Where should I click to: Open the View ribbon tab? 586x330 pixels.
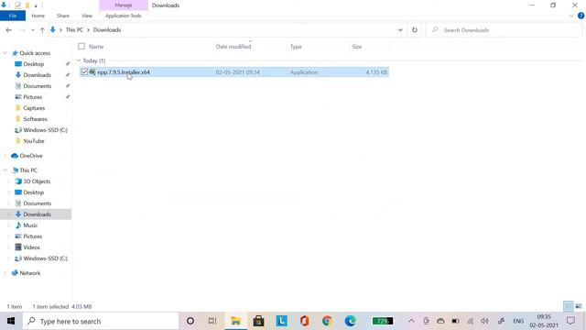click(87, 16)
